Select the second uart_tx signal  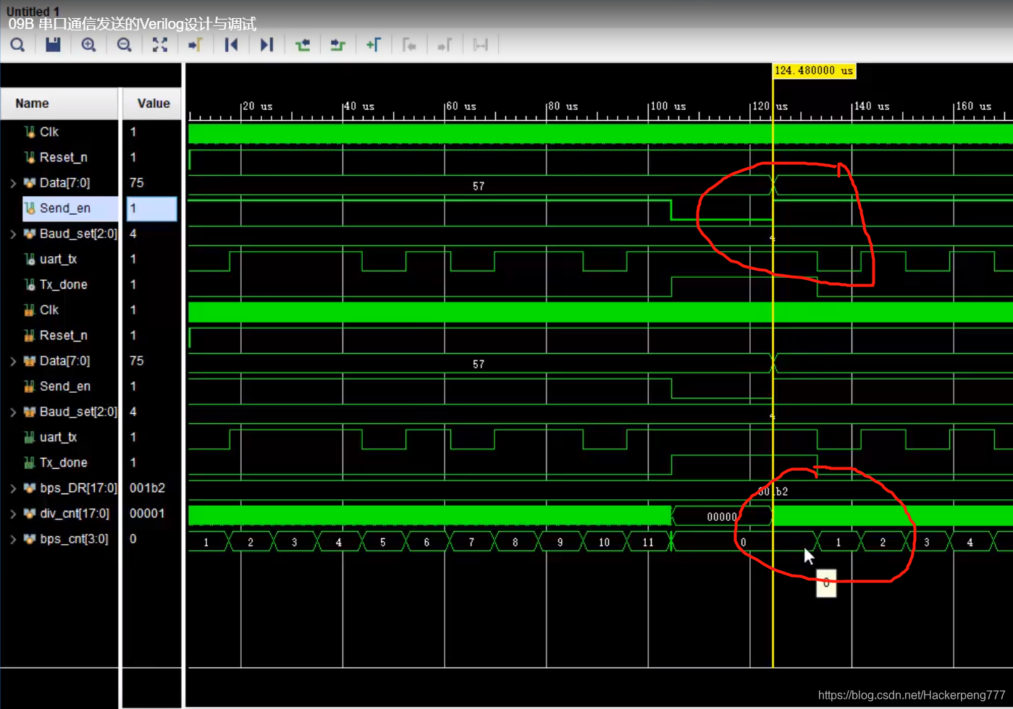(x=59, y=437)
